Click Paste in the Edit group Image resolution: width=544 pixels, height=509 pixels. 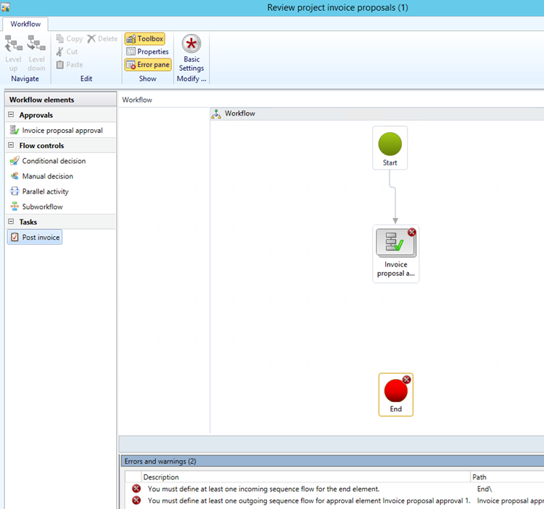[69, 65]
